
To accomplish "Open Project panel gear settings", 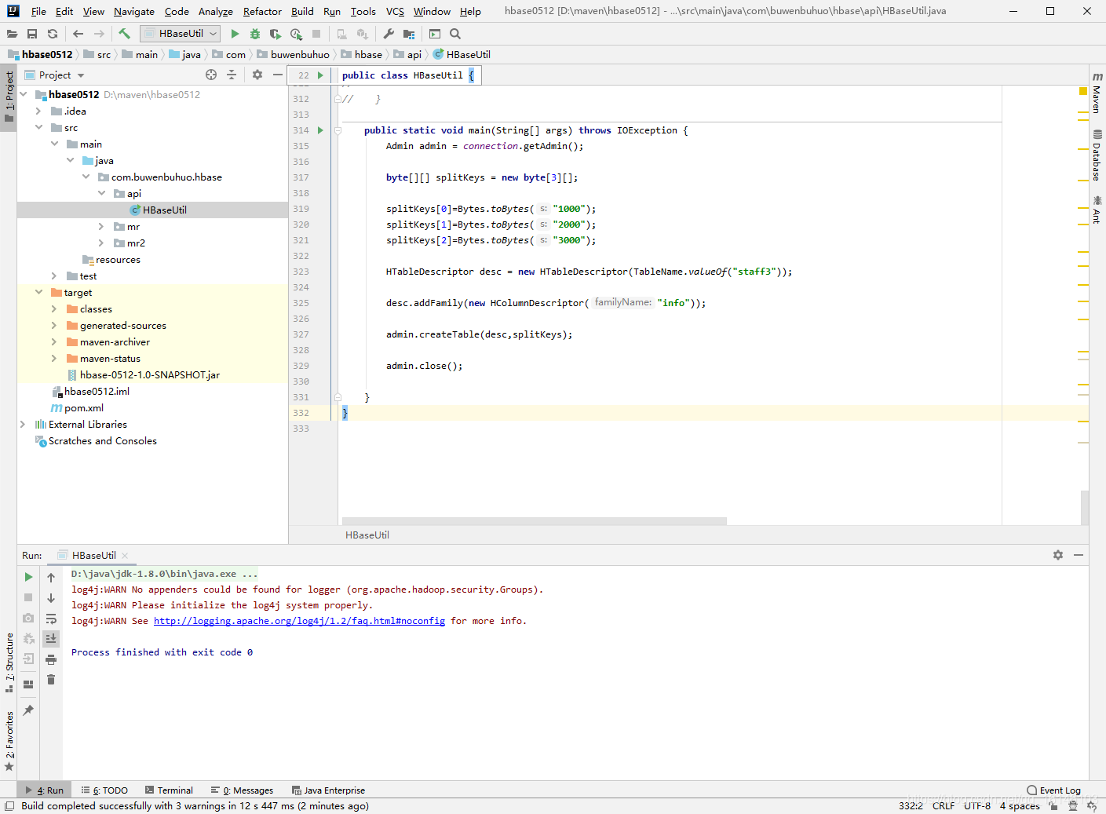I will (x=257, y=75).
